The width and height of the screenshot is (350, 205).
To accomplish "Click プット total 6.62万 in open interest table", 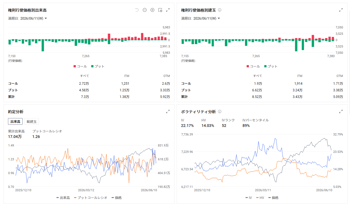I will (x=258, y=90).
